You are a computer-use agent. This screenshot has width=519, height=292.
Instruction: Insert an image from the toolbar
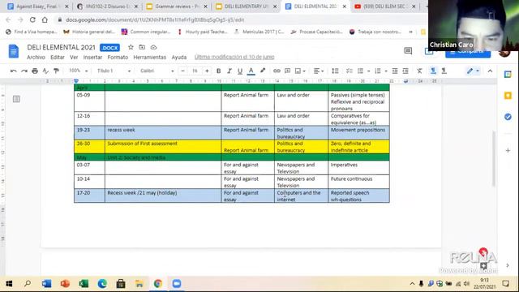click(298, 71)
